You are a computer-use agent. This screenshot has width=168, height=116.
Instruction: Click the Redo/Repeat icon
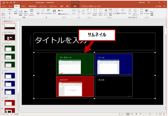pos(11,3)
